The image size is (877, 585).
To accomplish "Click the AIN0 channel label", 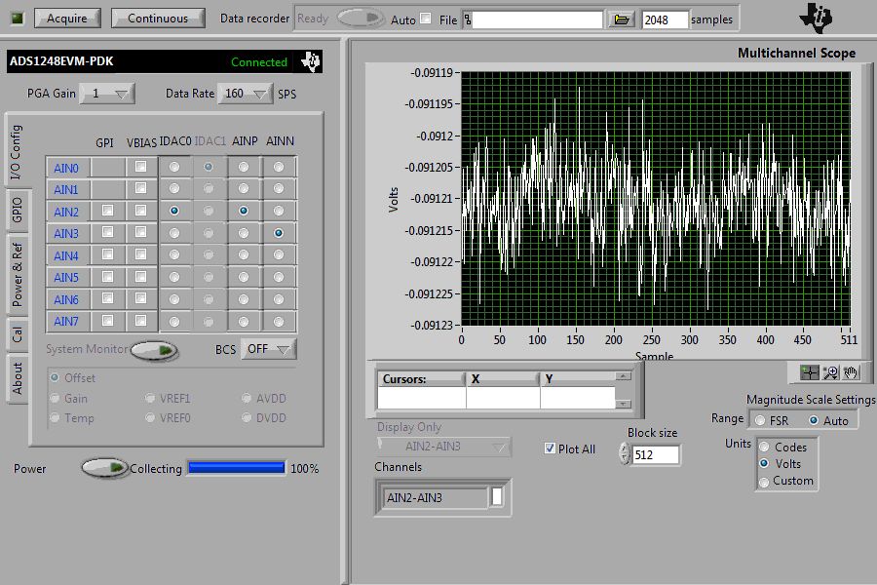I will point(66,168).
